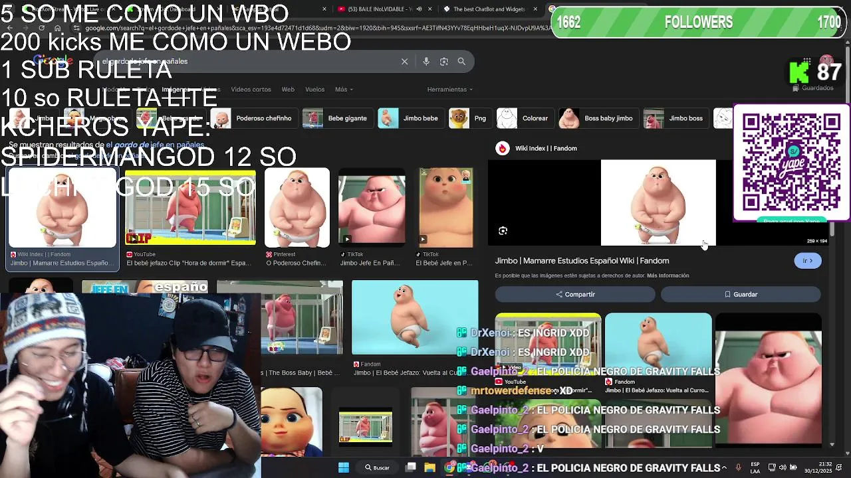Switch to The best ChatBot and Widgets tab
Viewport: 851px width, 478px height.
(489, 9)
